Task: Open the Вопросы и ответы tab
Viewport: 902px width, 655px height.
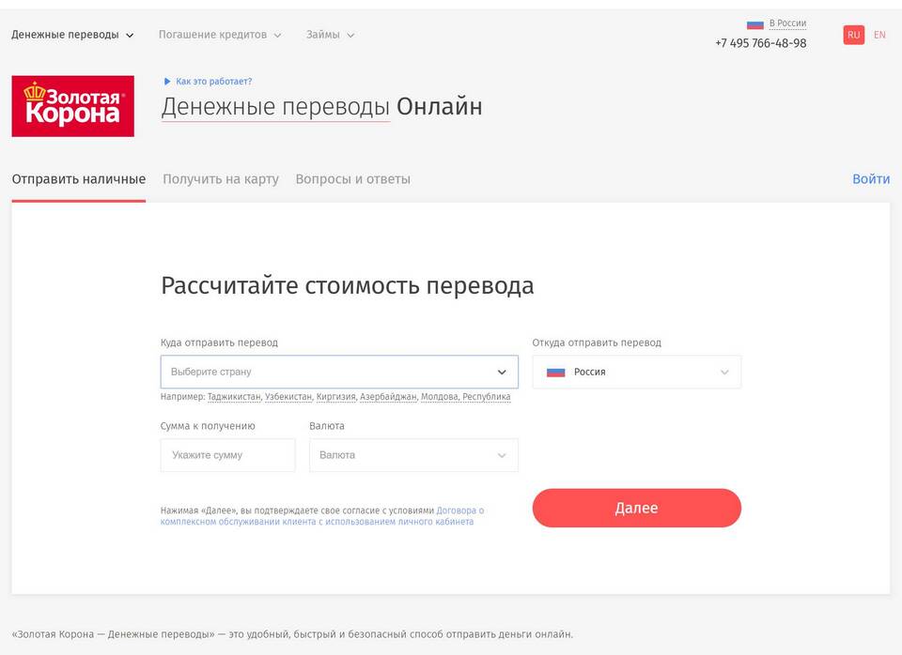Action: coord(352,178)
